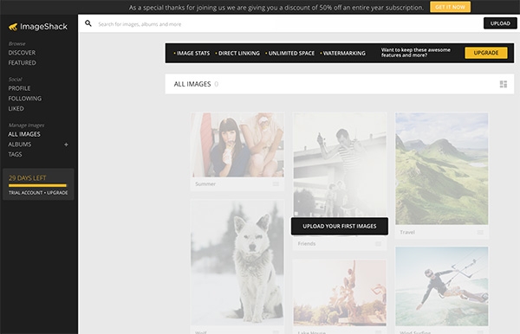Image resolution: width=520 pixels, height=334 pixels.
Task: Click the Friends album label
Action: tap(307, 244)
